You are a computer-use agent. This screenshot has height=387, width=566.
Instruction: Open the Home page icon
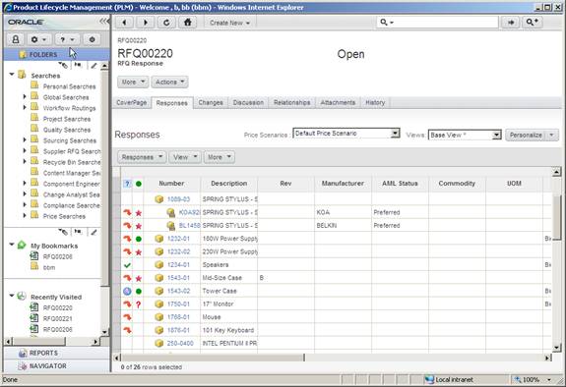pyautogui.click(x=188, y=23)
